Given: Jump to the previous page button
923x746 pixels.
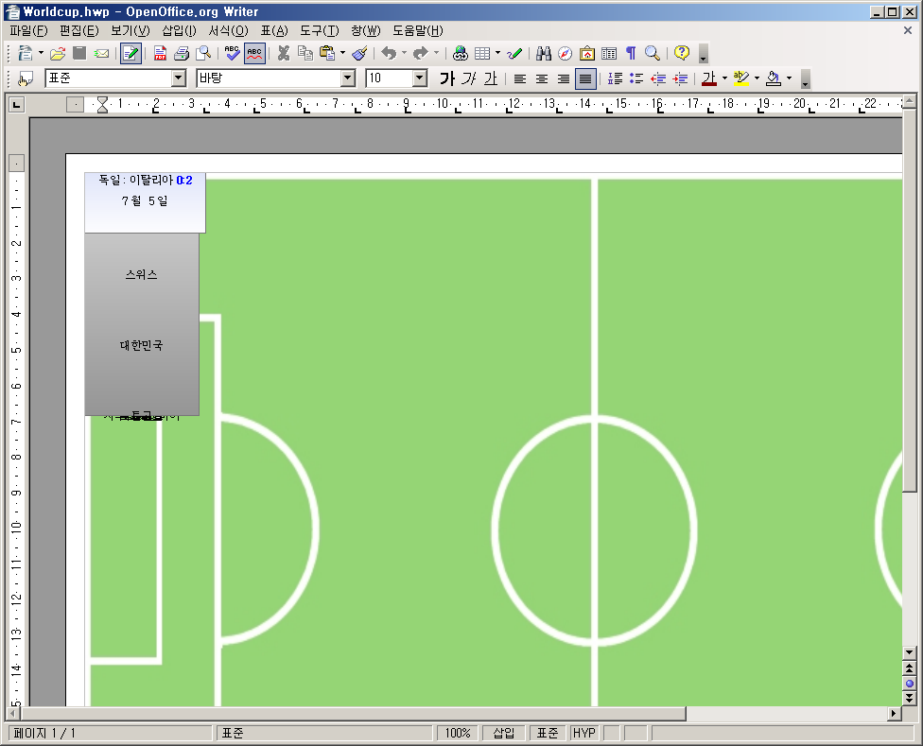Looking at the screenshot, I should pyautogui.click(x=910, y=668).
